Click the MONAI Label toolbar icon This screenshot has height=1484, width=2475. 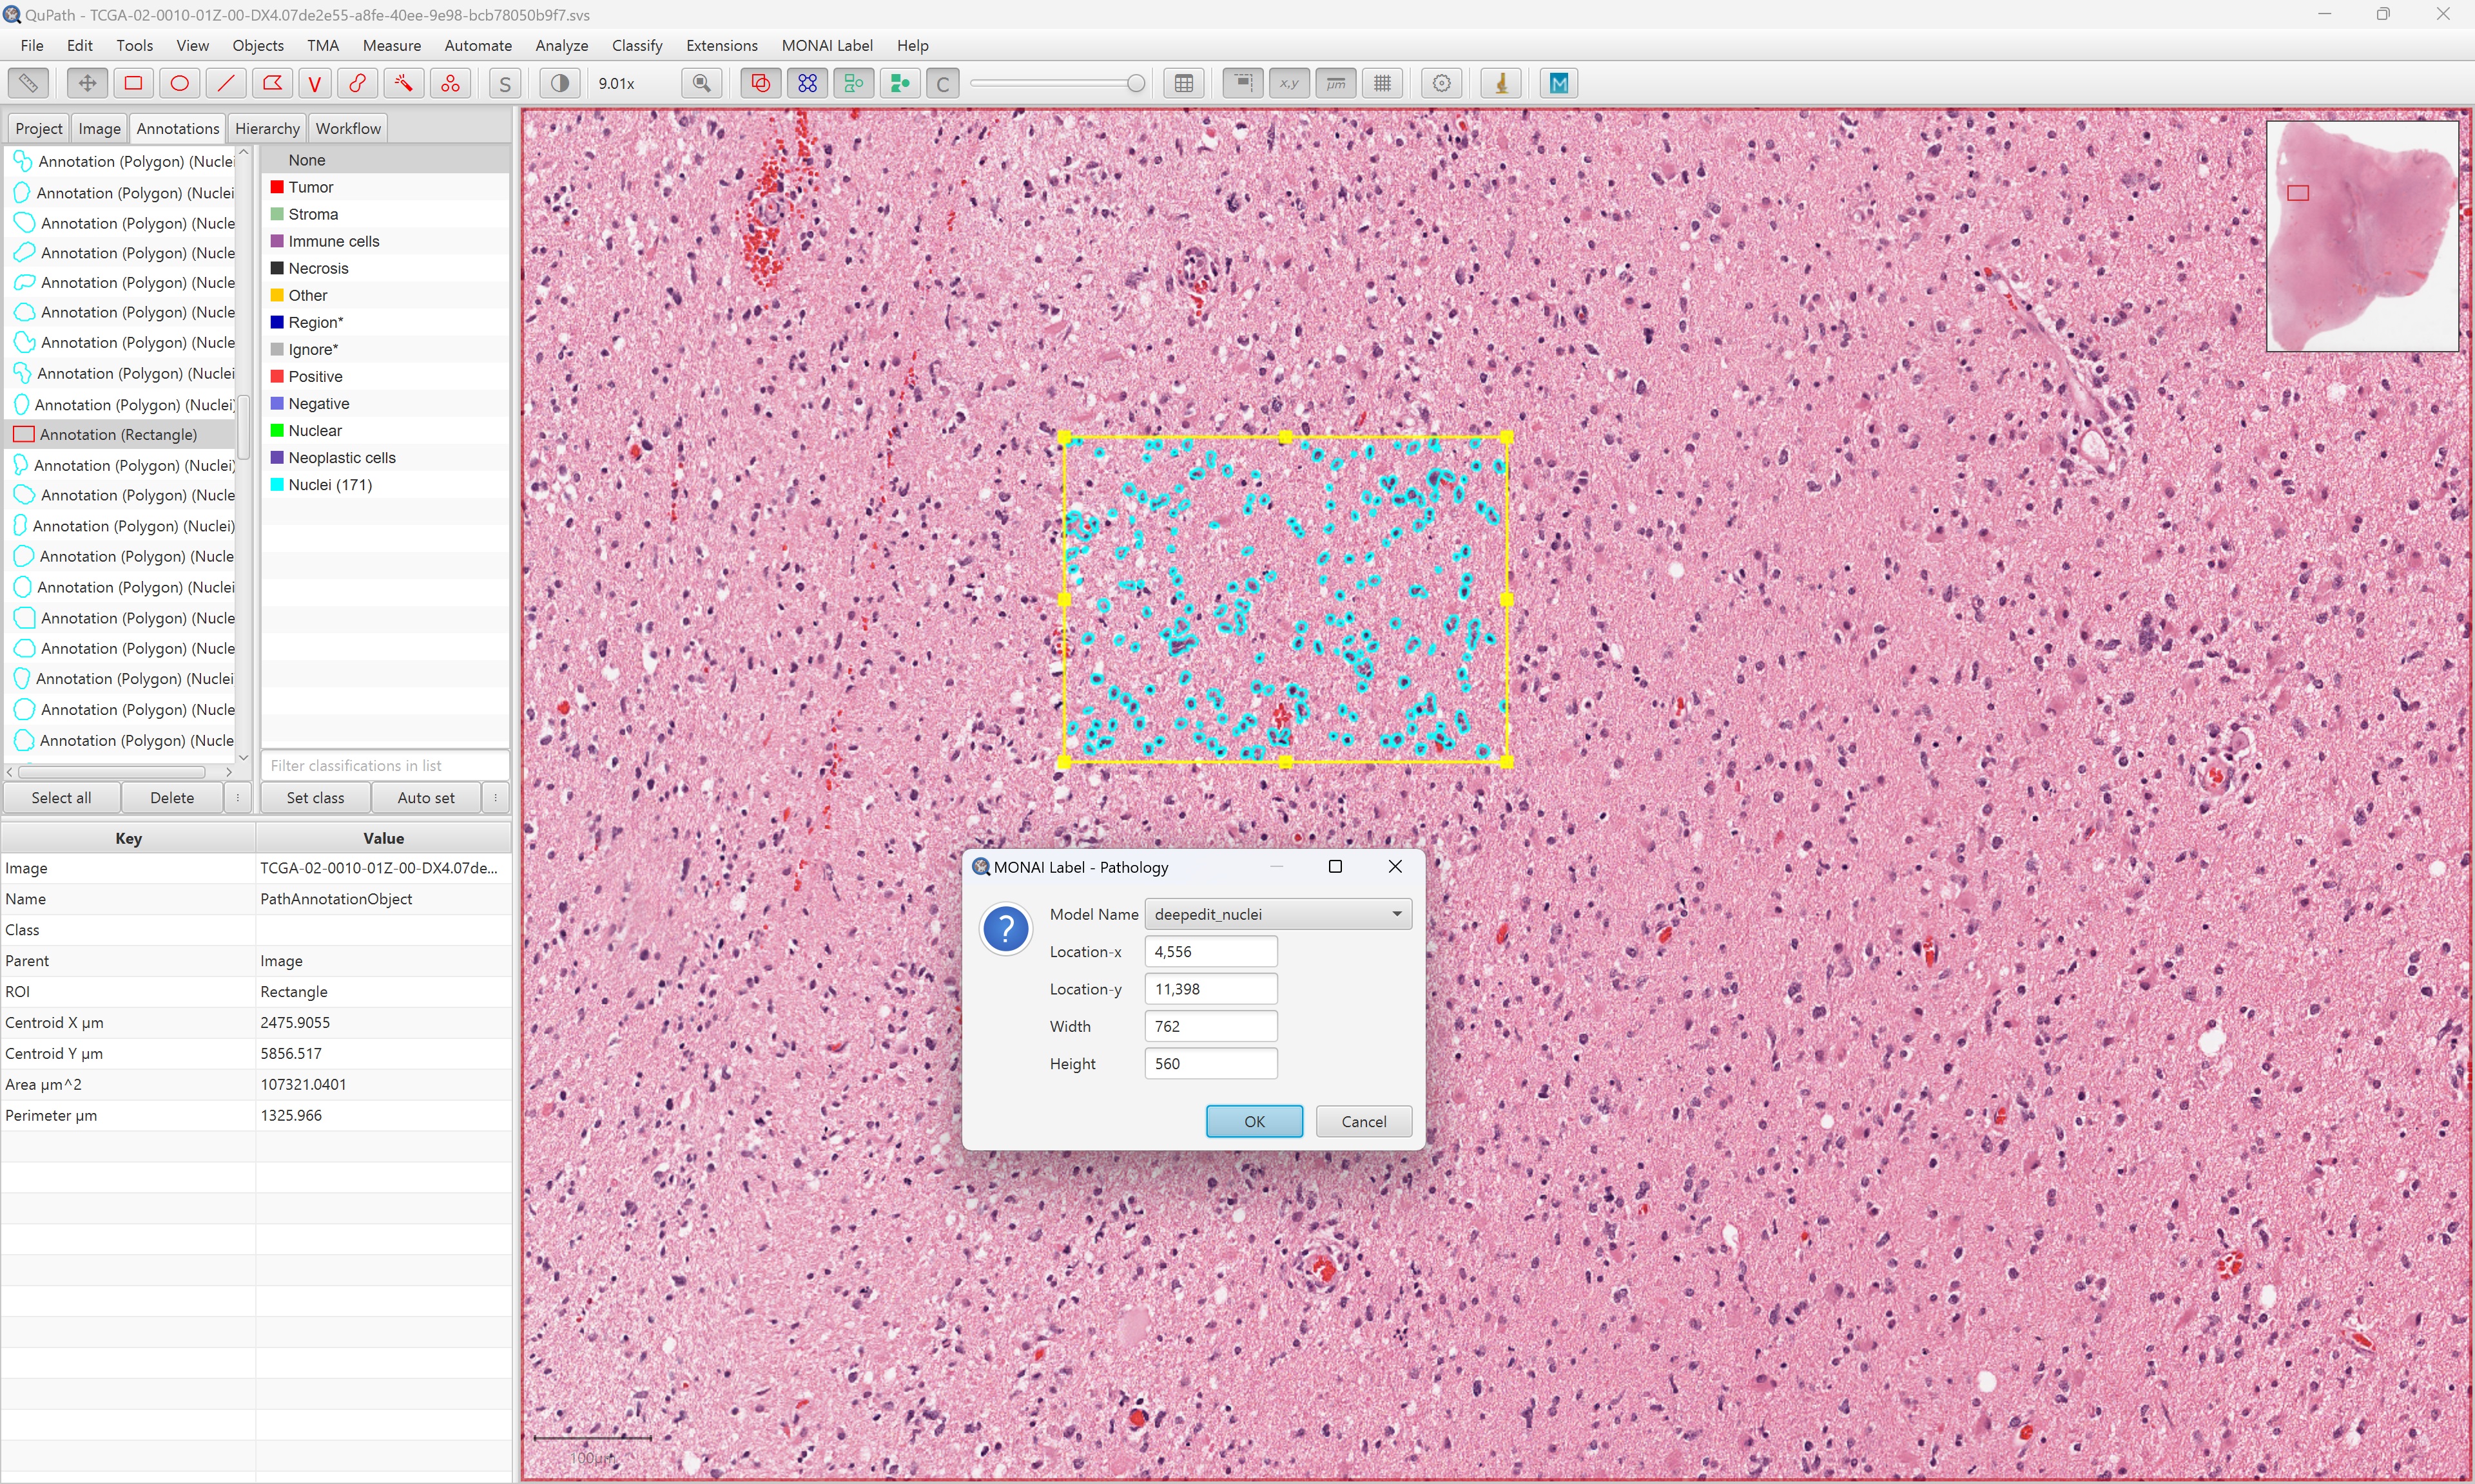tap(1558, 83)
